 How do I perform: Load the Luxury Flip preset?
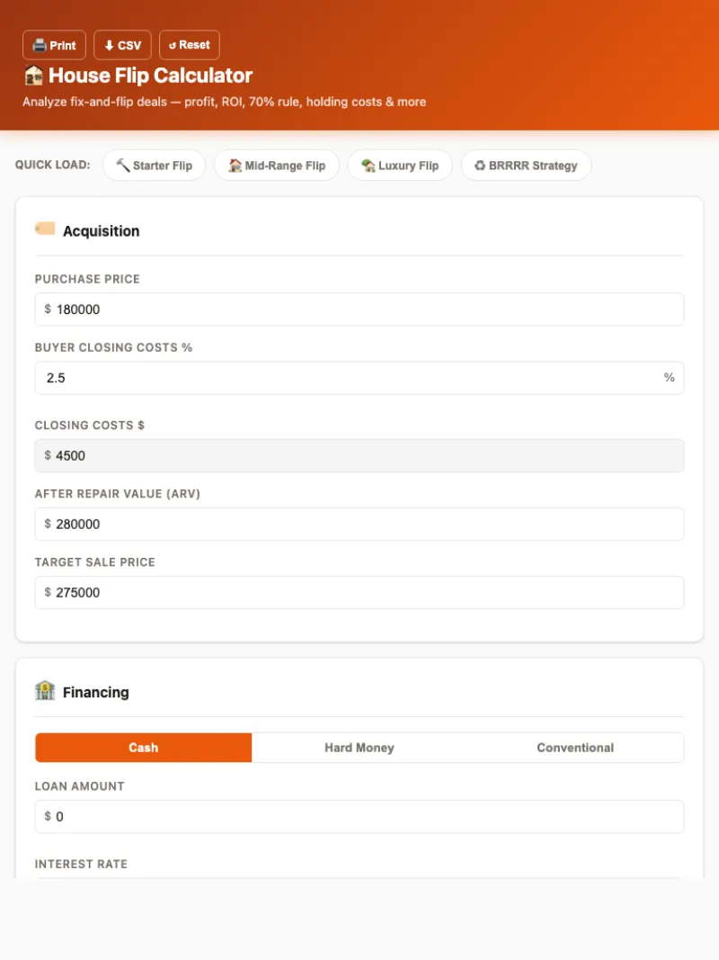click(399, 166)
